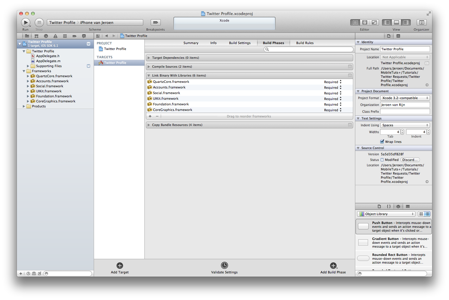
Task: Go forward in editor history
Action: (114, 36)
